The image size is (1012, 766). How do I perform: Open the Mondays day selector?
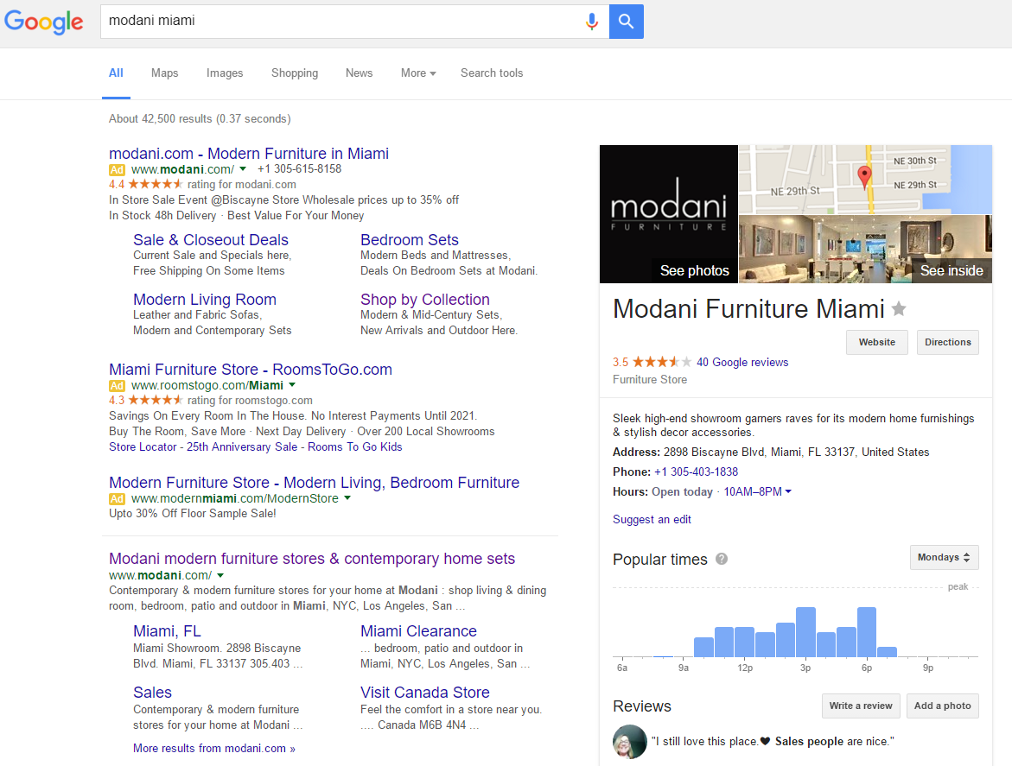tap(945, 558)
